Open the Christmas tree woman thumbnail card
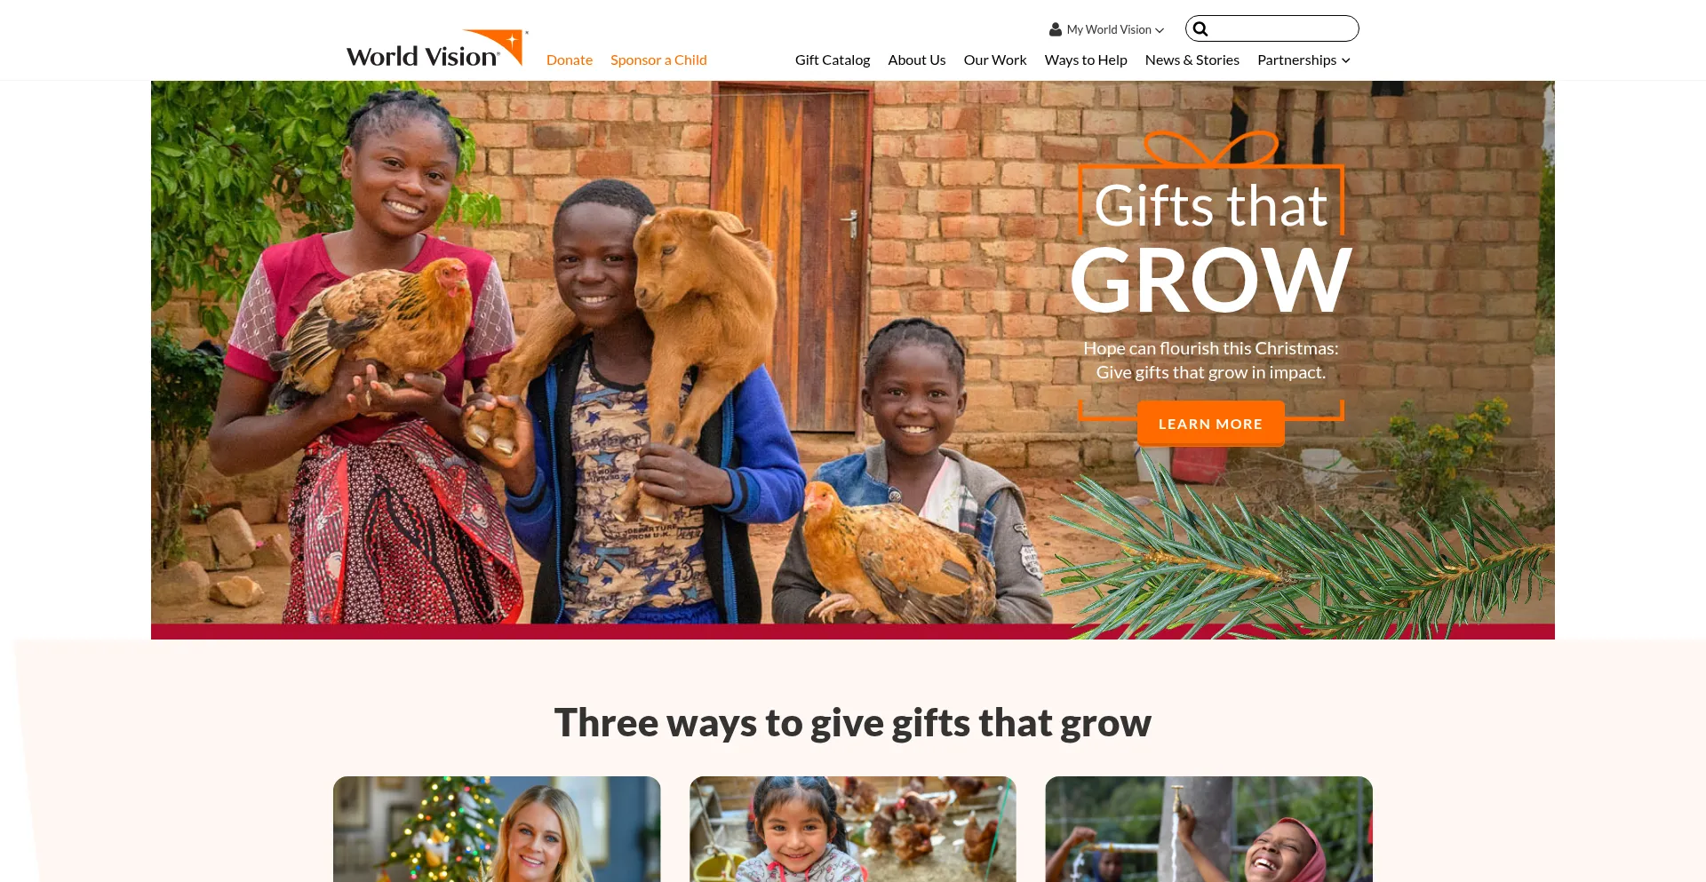Image resolution: width=1706 pixels, height=882 pixels. (x=497, y=829)
